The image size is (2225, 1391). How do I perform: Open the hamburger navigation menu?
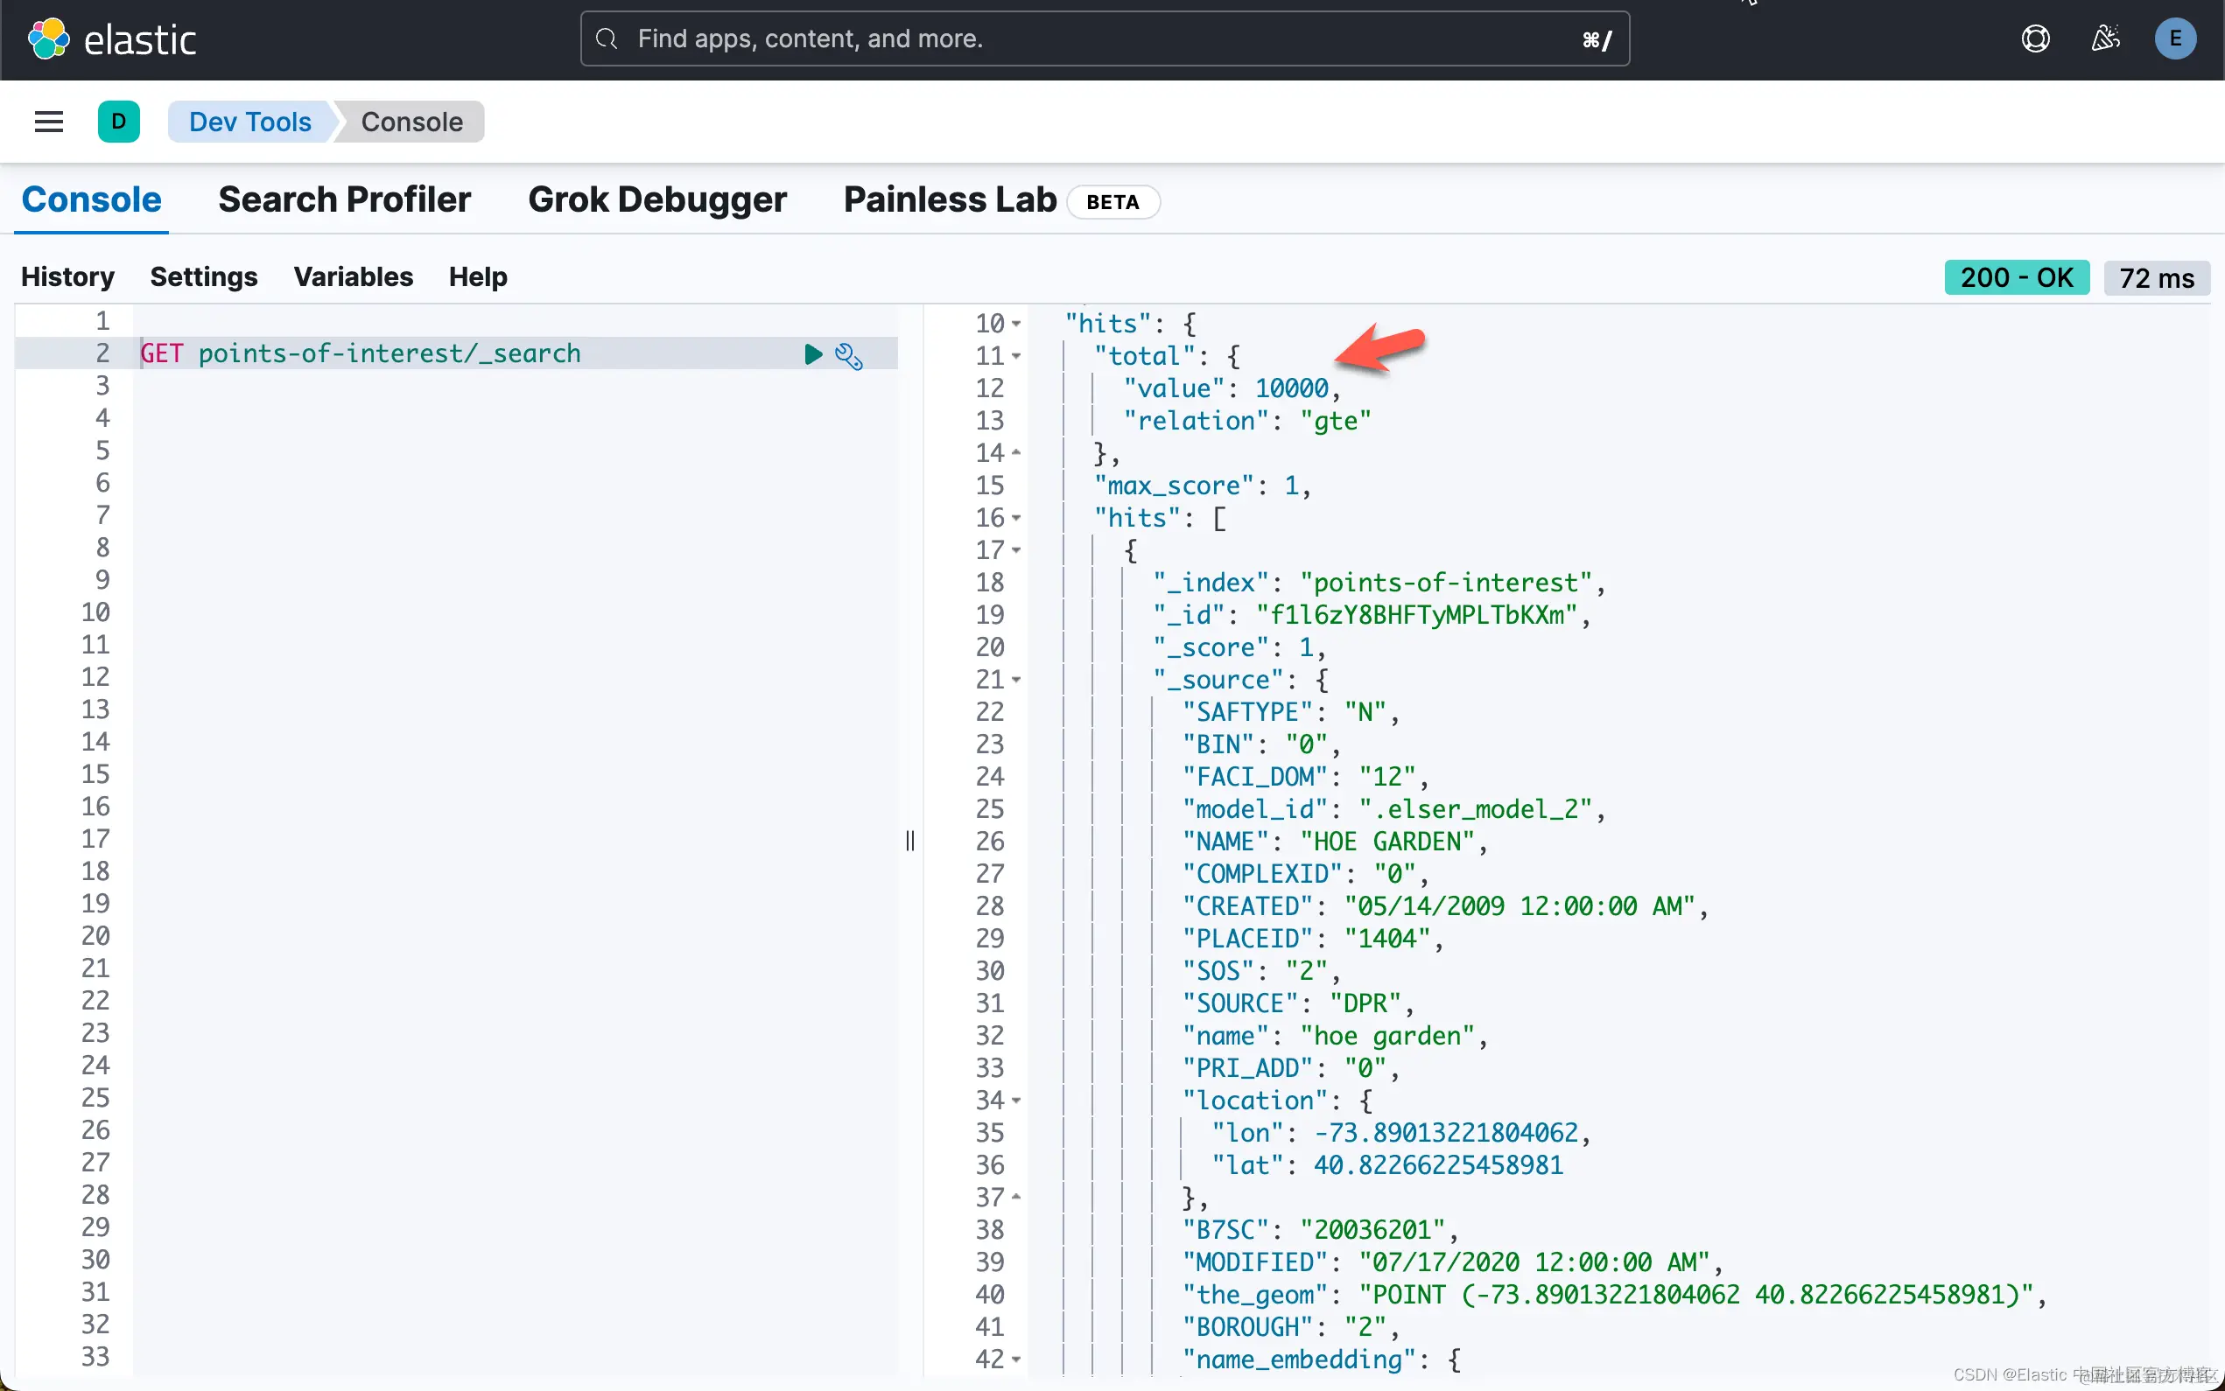click(x=49, y=122)
